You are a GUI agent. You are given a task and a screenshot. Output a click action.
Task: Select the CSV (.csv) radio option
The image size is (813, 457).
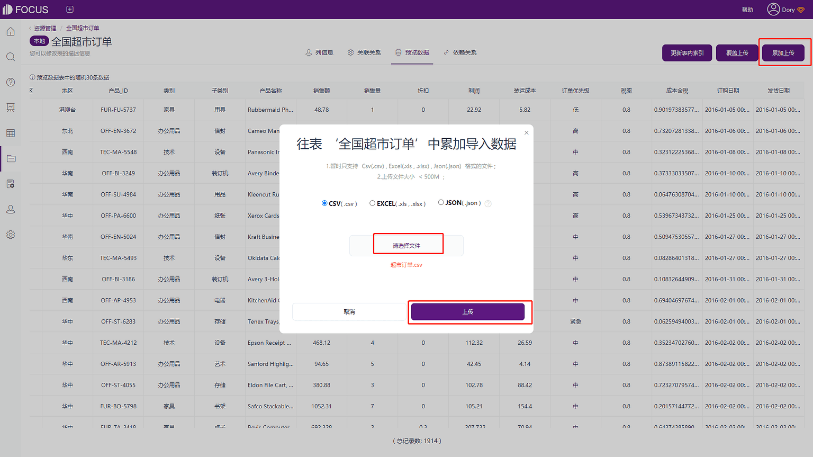point(324,203)
